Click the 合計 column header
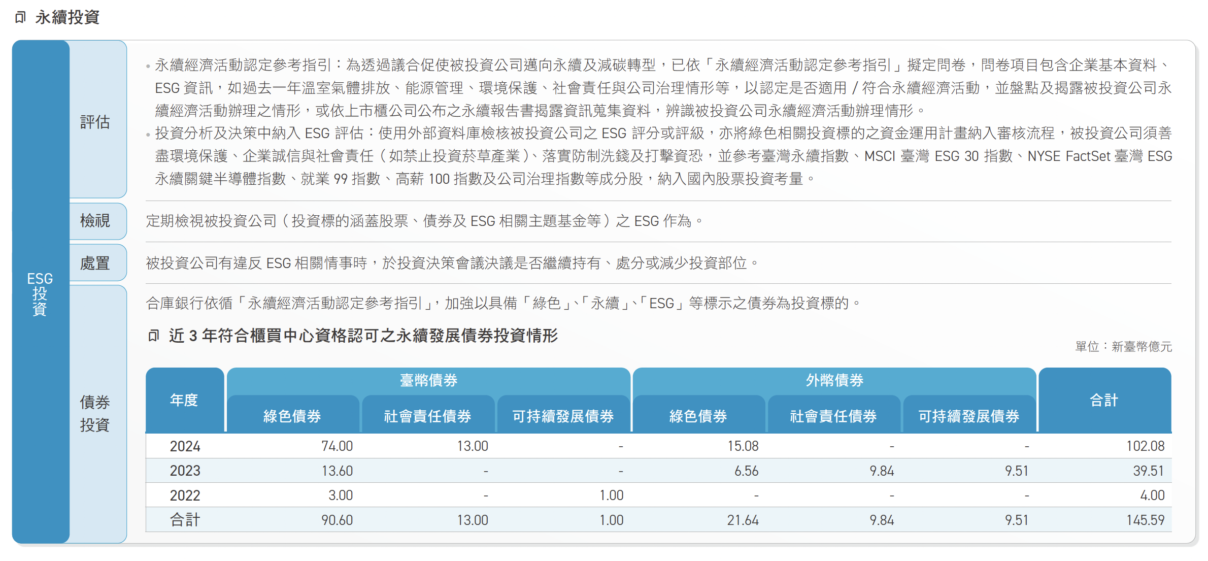 point(1104,400)
